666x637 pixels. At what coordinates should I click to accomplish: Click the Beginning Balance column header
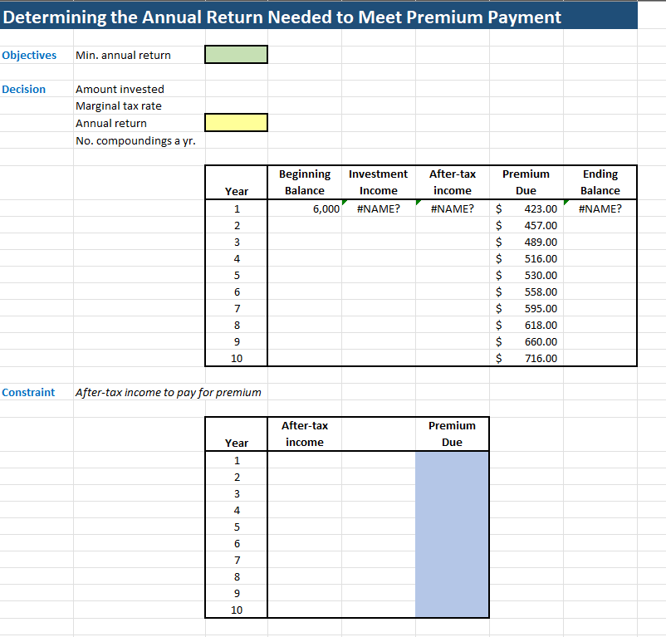[x=304, y=182]
